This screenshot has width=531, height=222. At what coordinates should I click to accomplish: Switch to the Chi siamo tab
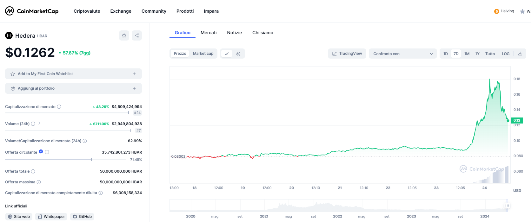(263, 33)
